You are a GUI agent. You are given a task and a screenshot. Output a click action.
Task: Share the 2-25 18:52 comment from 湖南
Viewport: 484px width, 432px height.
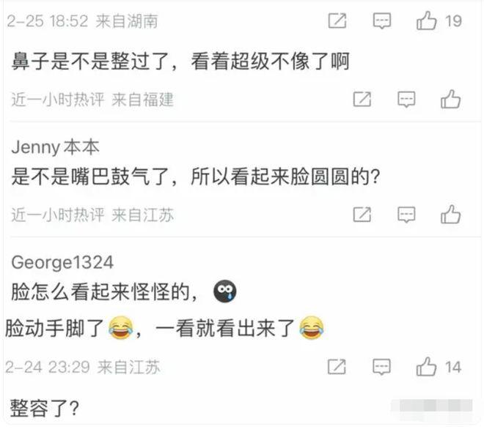tap(337, 21)
